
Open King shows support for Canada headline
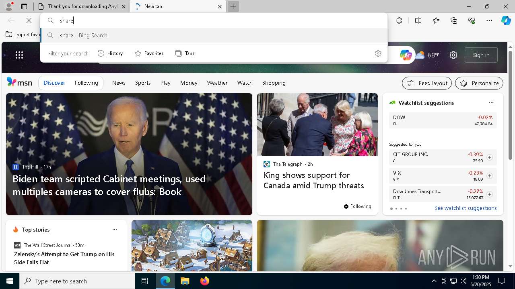click(x=313, y=180)
